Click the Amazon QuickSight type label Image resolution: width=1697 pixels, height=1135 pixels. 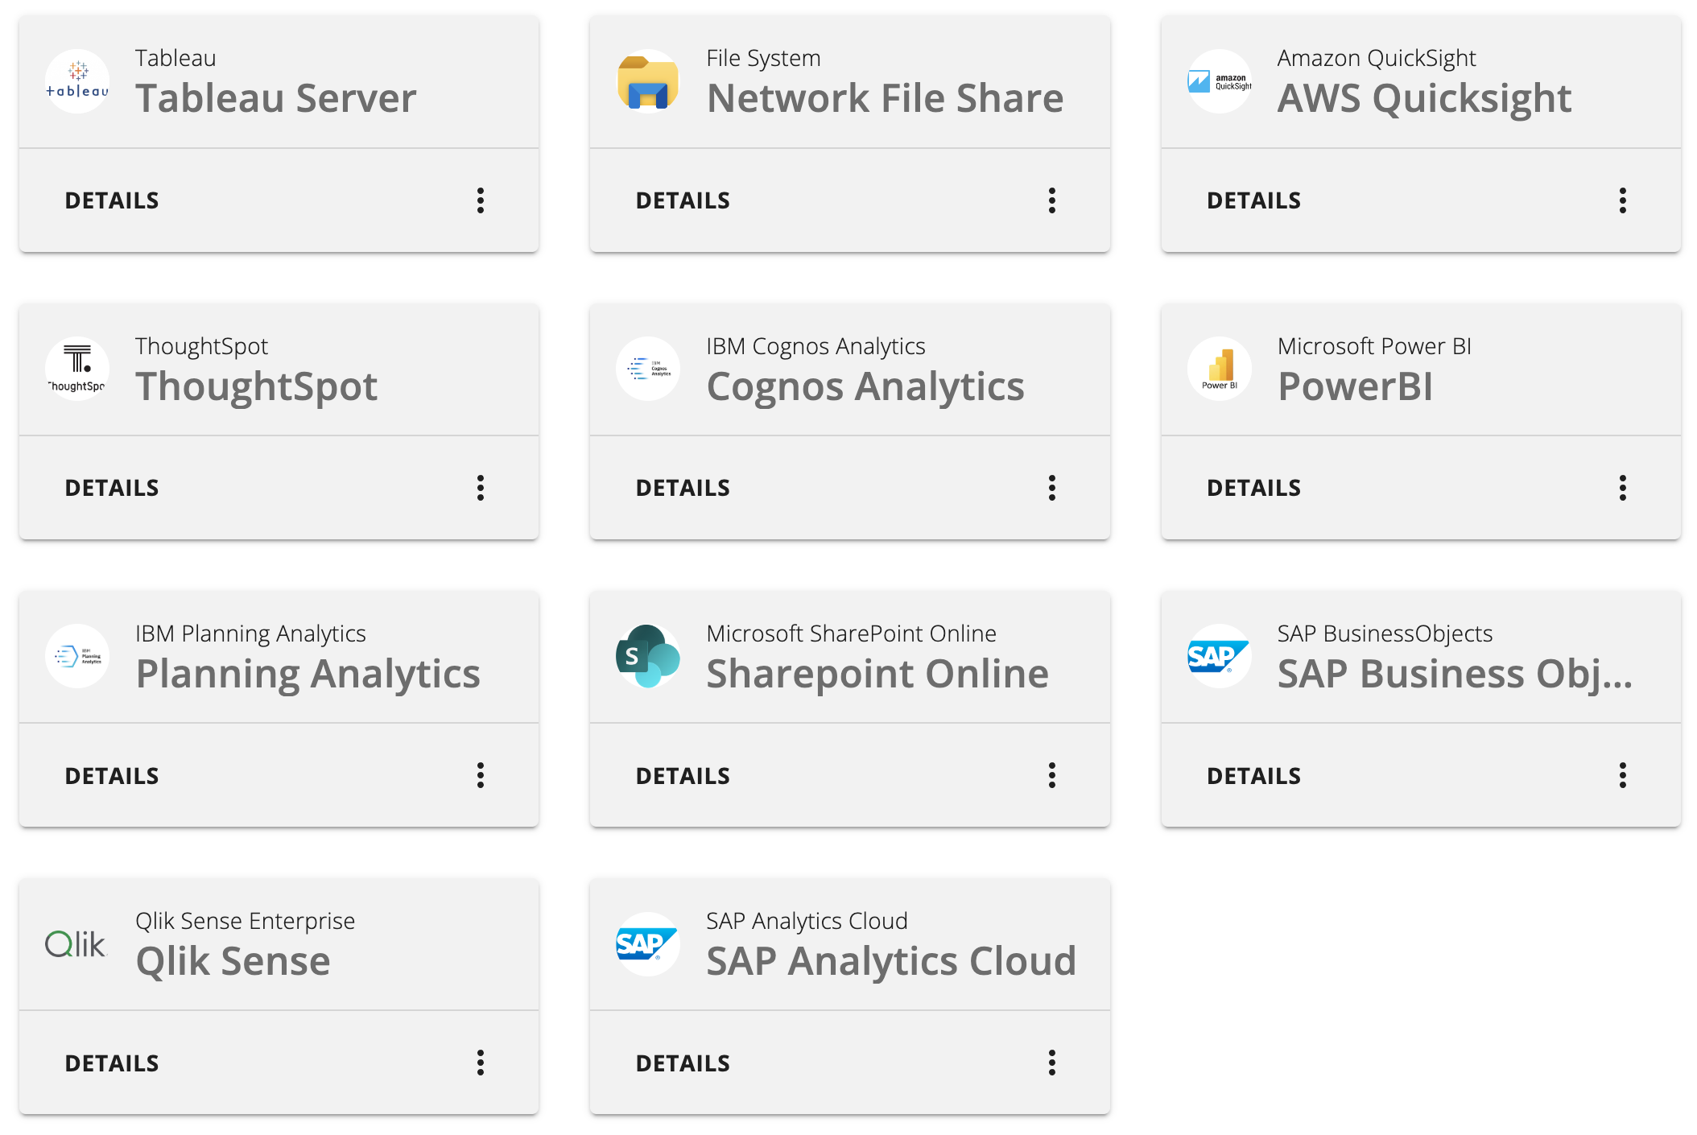tap(1377, 58)
